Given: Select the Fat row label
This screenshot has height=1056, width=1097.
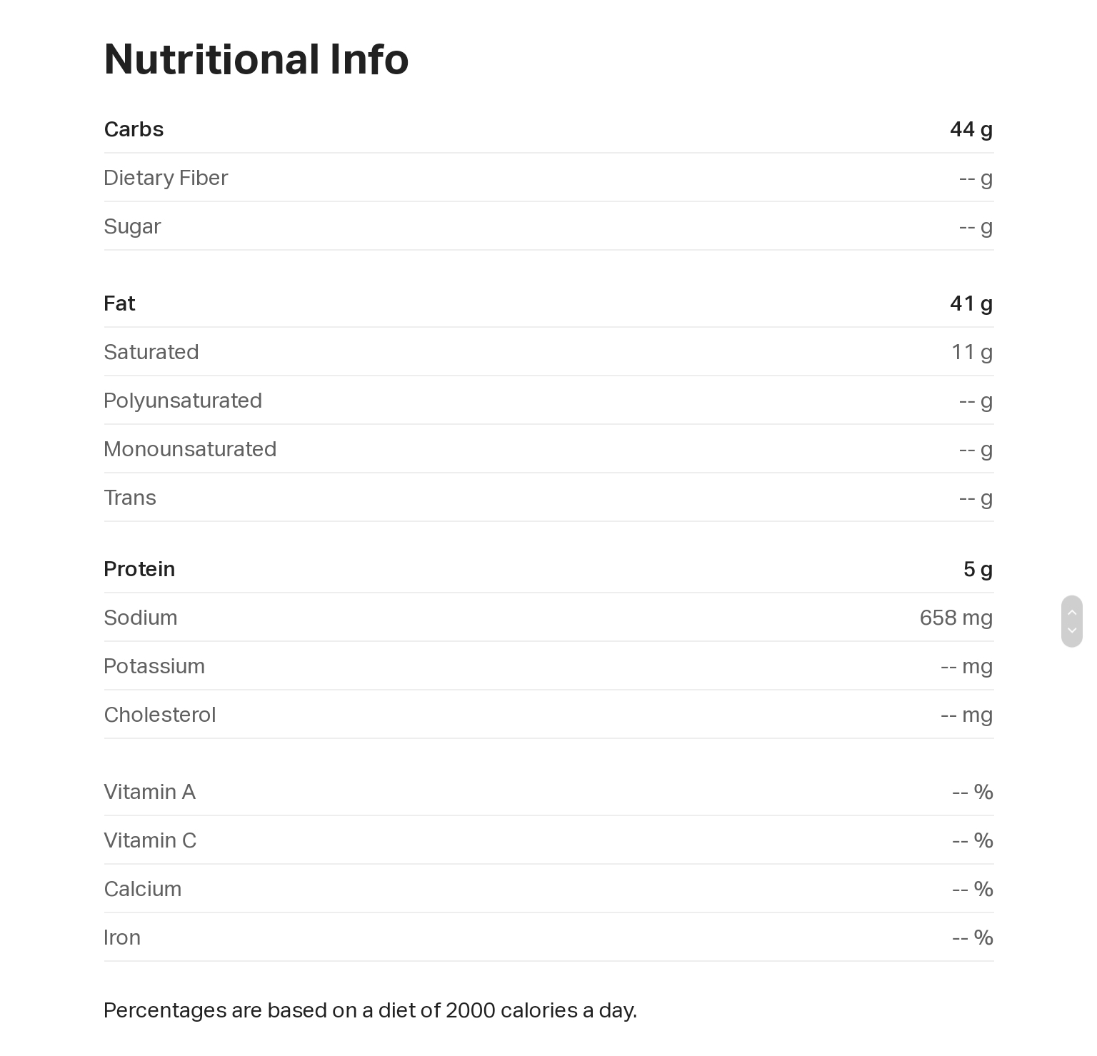Looking at the screenshot, I should [119, 303].
